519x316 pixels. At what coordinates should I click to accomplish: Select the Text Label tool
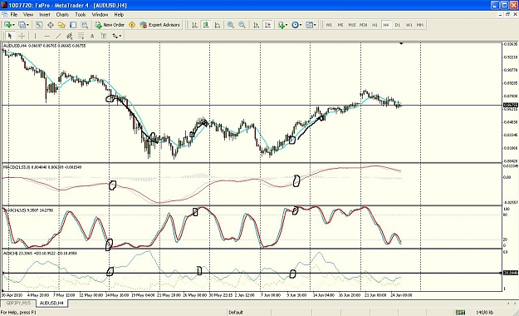(x=104, y=36)
